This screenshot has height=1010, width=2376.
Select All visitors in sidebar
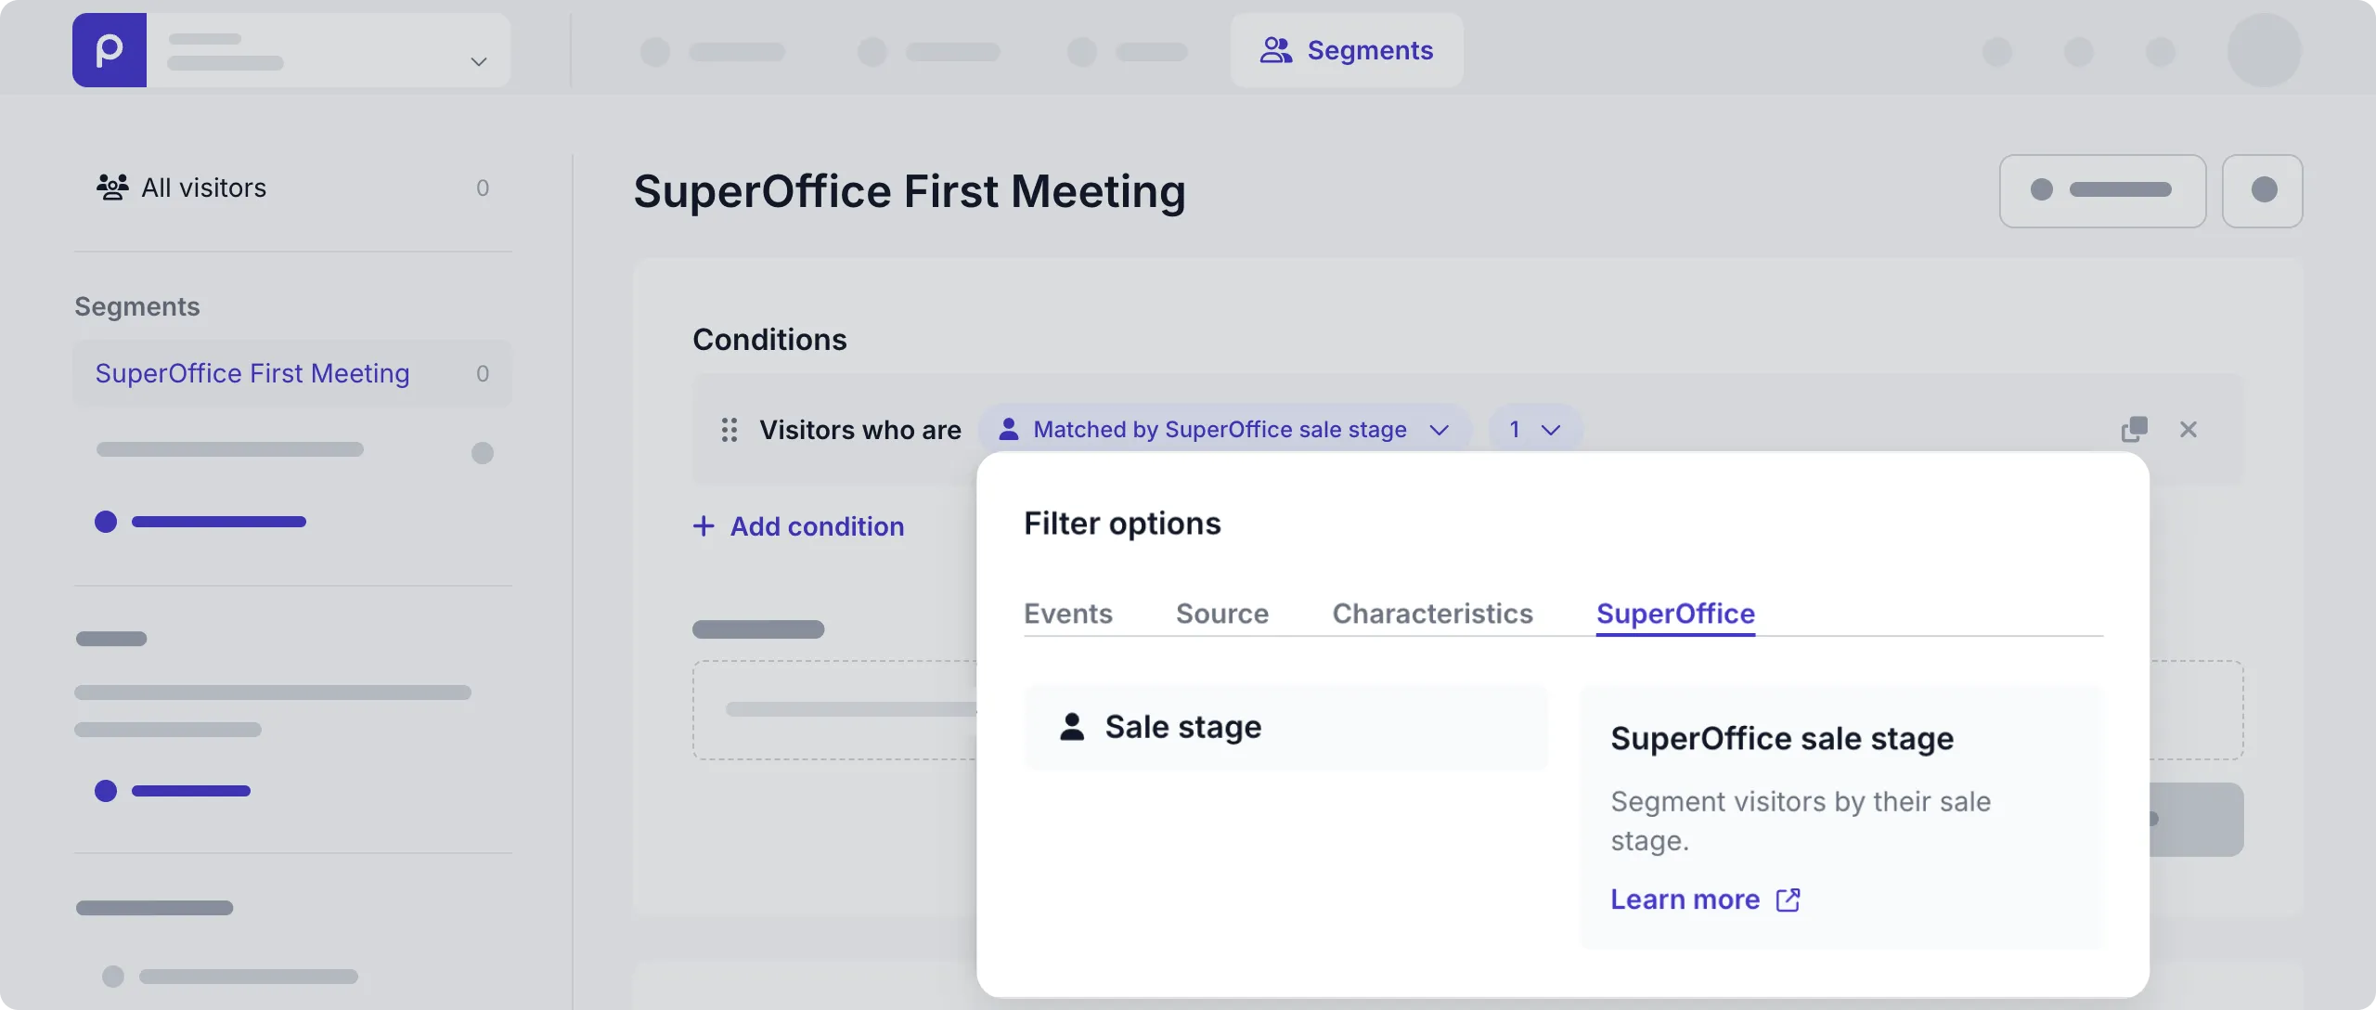[293, 188]
